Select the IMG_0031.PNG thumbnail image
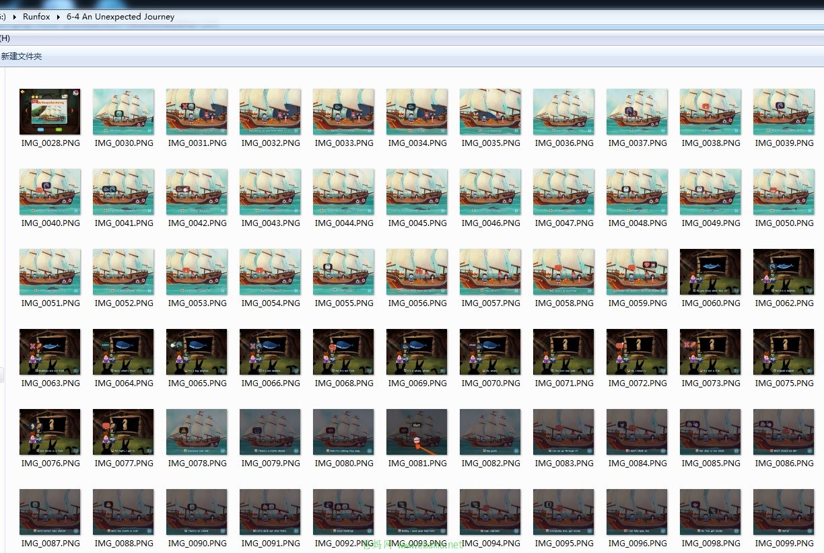This screenshot has height=553, width=824. coord(197,112)
